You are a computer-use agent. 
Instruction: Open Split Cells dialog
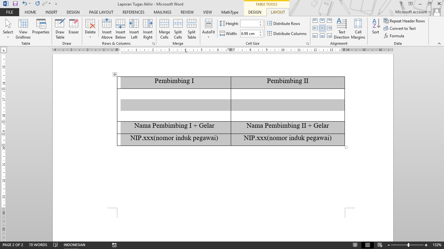(178, 29)
